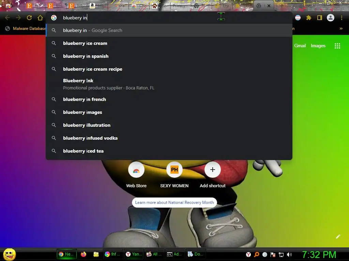
Task: Choose suggestion 'blueberry in spanish'
Action: [x=169, y=56]
